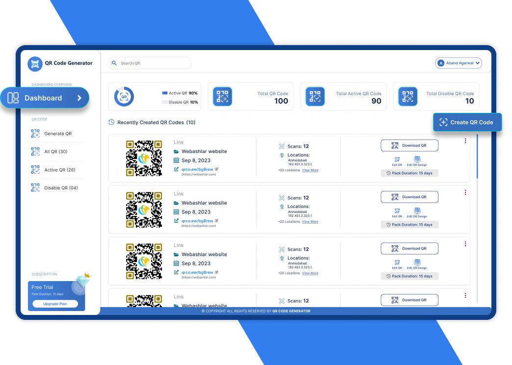Image resolution: width=512 pixels, height=365 pixels.
Task: Click the Create QR Code button
Action: coord(467,122)
